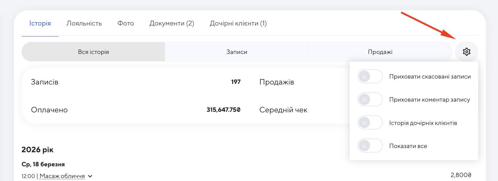Select the Вся історія filter segment

click(x=93, y=52)
